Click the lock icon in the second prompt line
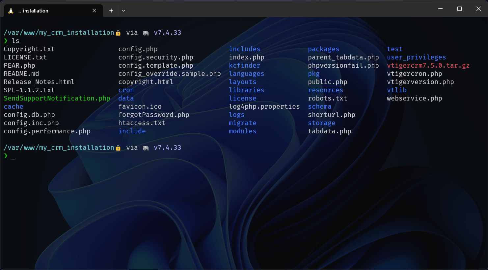Viewport: 488px width, 270px height. (x=118, y=147)
